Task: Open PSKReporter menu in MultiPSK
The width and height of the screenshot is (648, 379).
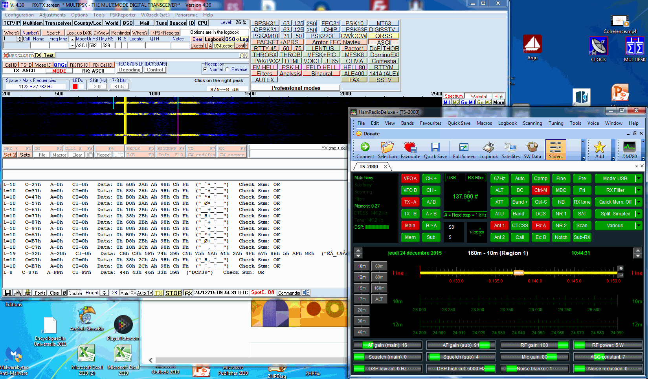Action: (123, 15)
